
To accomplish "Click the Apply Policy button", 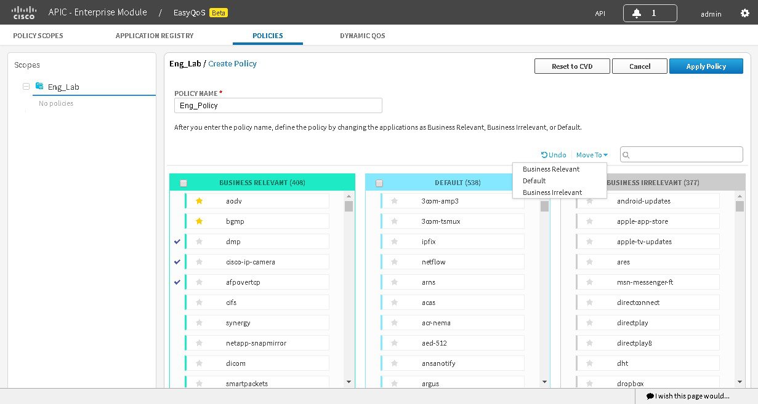I will (x=706, y=66).
